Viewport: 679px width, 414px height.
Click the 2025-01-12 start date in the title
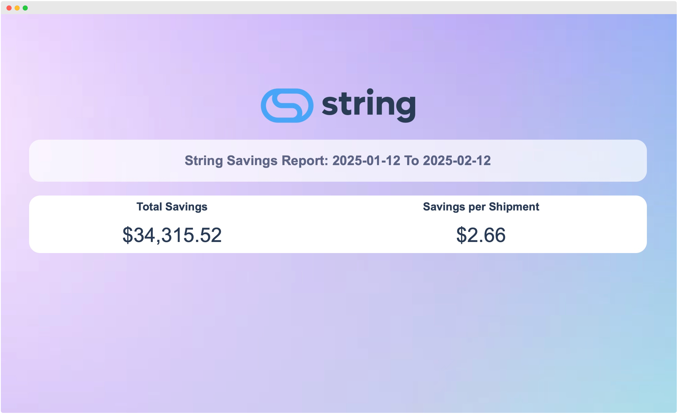click(366, 161)
